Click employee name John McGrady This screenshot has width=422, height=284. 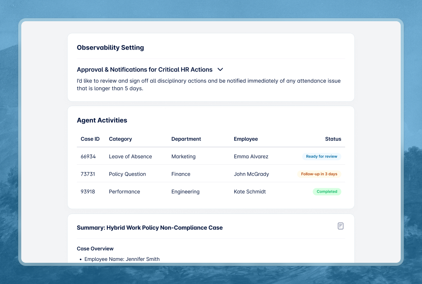pyautogui.click(x=251, y=174)
